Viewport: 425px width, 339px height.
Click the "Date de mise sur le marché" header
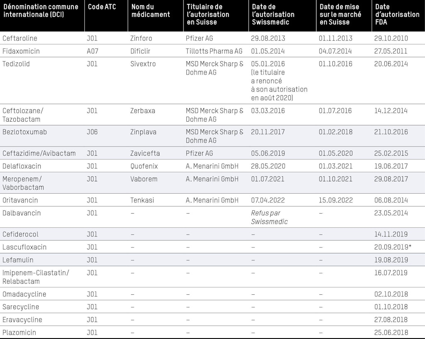pos(340,14)
